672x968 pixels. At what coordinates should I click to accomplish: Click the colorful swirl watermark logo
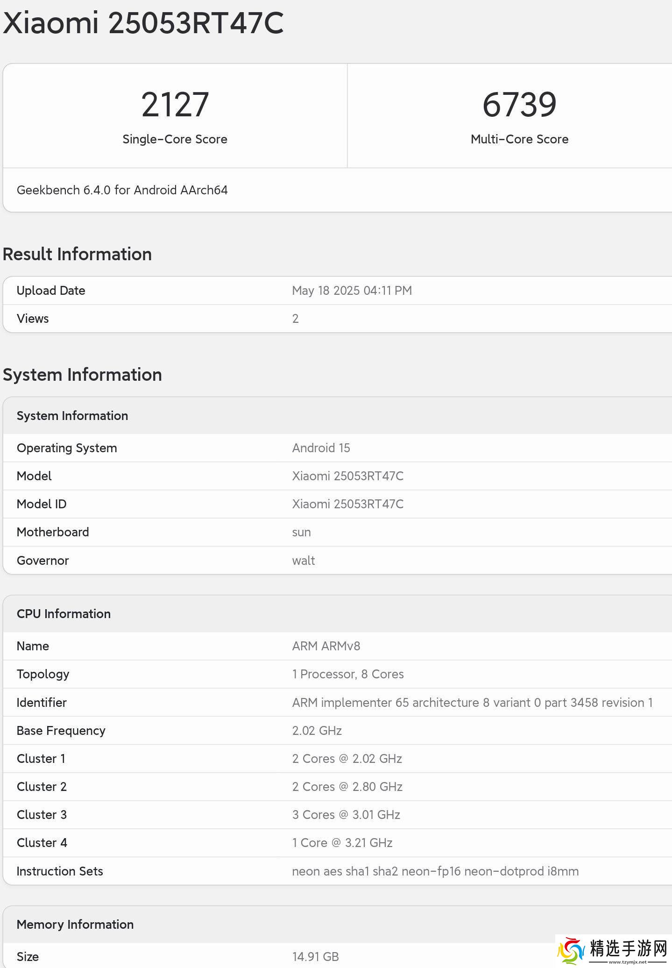pos(571,951)
